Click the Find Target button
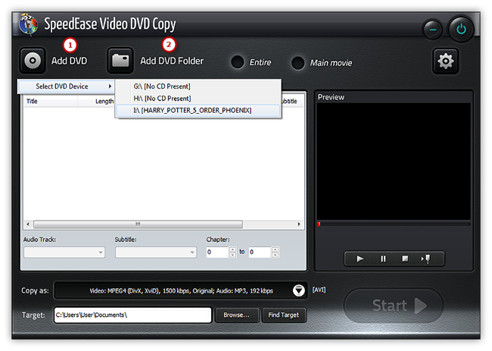 [284, 315]
